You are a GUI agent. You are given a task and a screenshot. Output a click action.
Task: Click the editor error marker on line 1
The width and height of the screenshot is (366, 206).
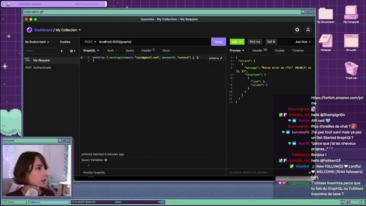pyautogui.click(x=81, y=57)
